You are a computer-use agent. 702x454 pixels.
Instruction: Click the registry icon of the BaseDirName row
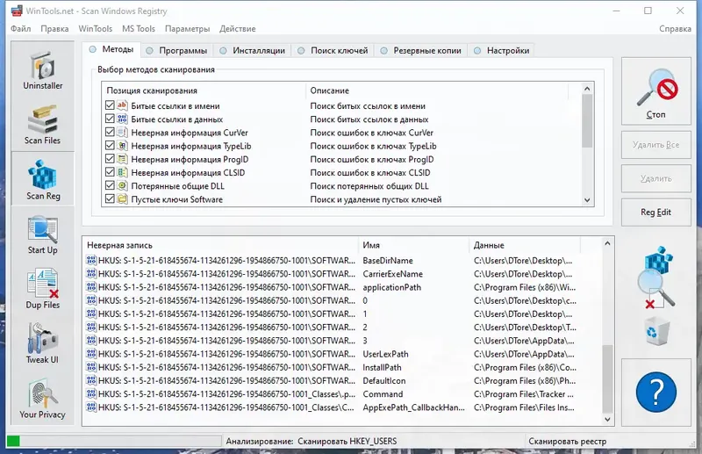91,260
